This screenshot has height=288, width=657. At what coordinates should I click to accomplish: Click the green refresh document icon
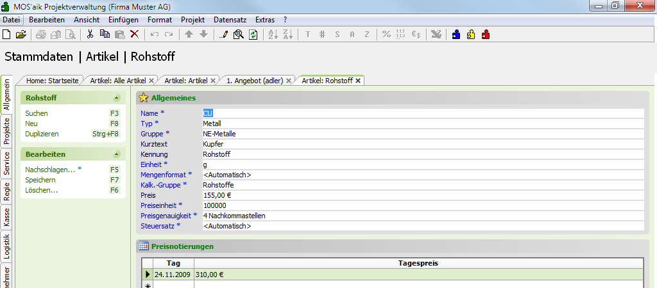(253, 35)
